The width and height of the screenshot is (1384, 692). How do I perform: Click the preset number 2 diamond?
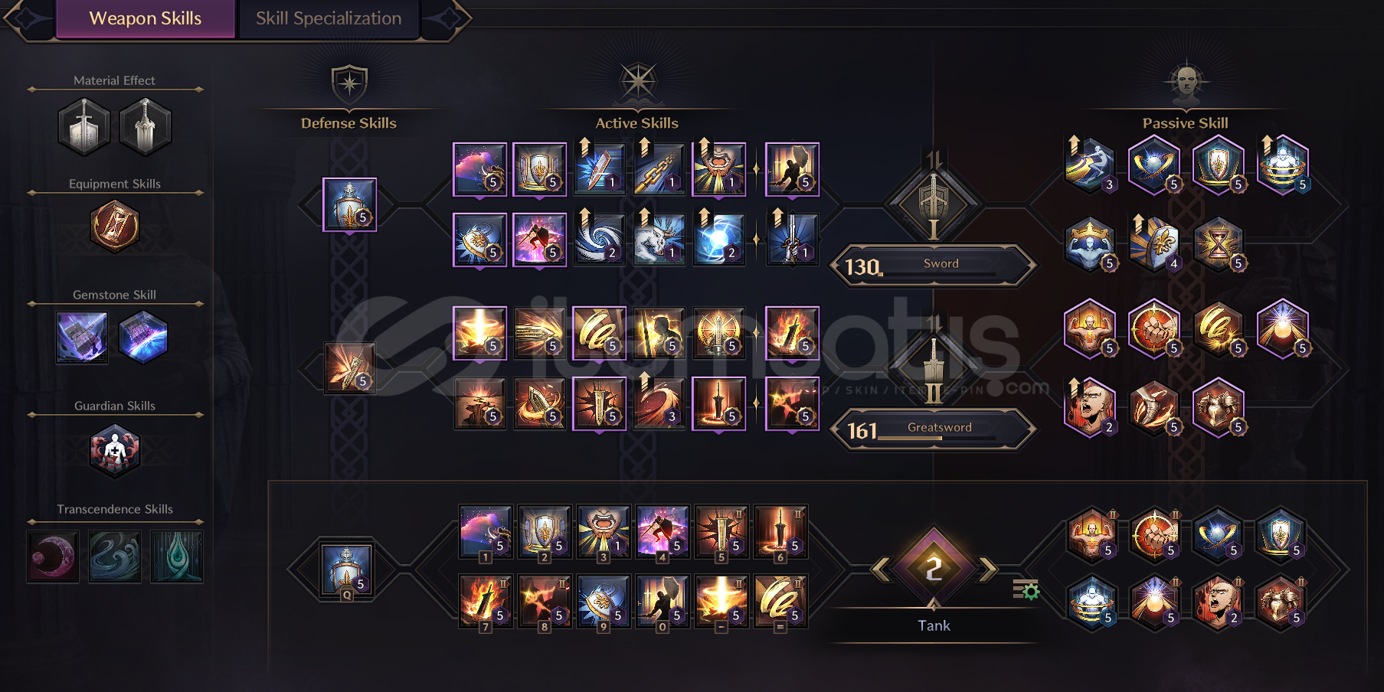click(x=934, y=569)
